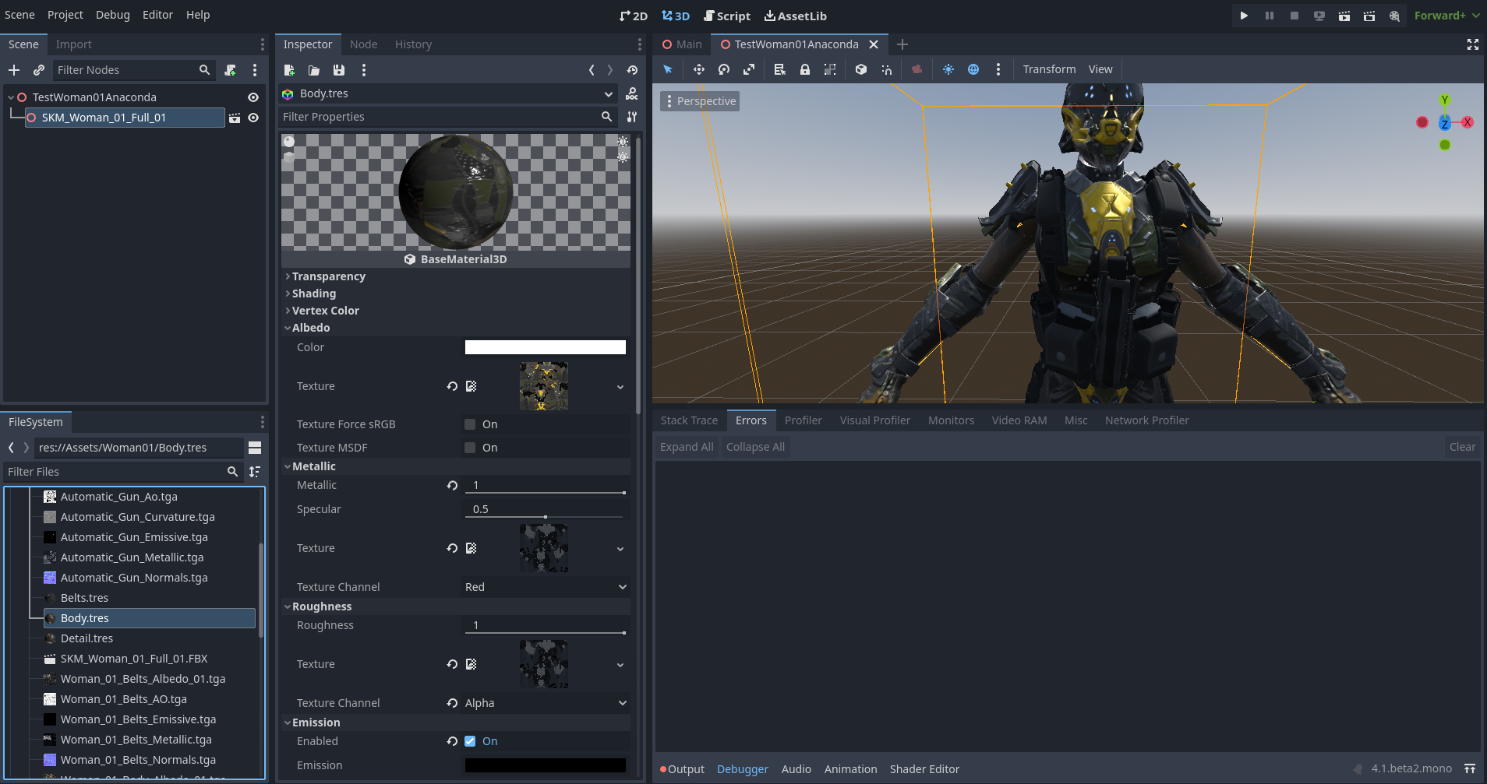Image resolution: width=1487 pixels, height=784 pixels.
Task: Open the Albedo Color swatch
Action: pyautogui.click(x=545, y=347)
